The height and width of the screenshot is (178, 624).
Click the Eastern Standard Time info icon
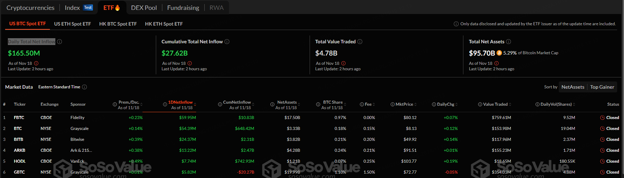click(x=84, y=87)
